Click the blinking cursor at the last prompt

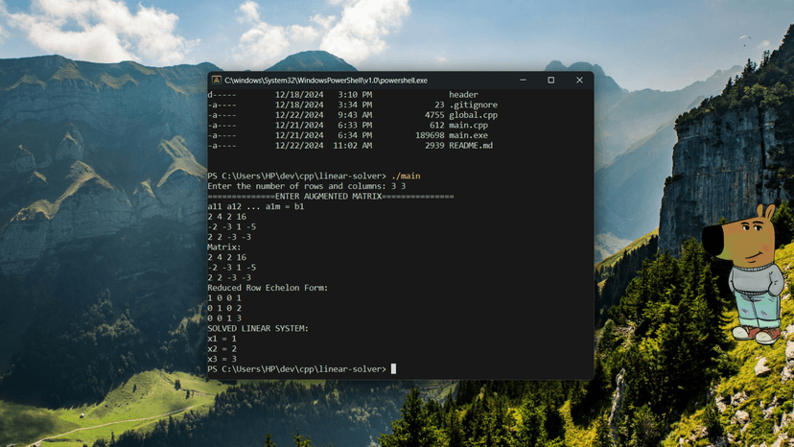click(393, 369)
